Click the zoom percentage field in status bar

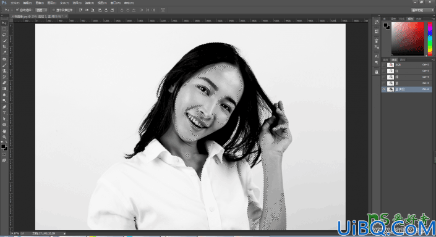15,234
